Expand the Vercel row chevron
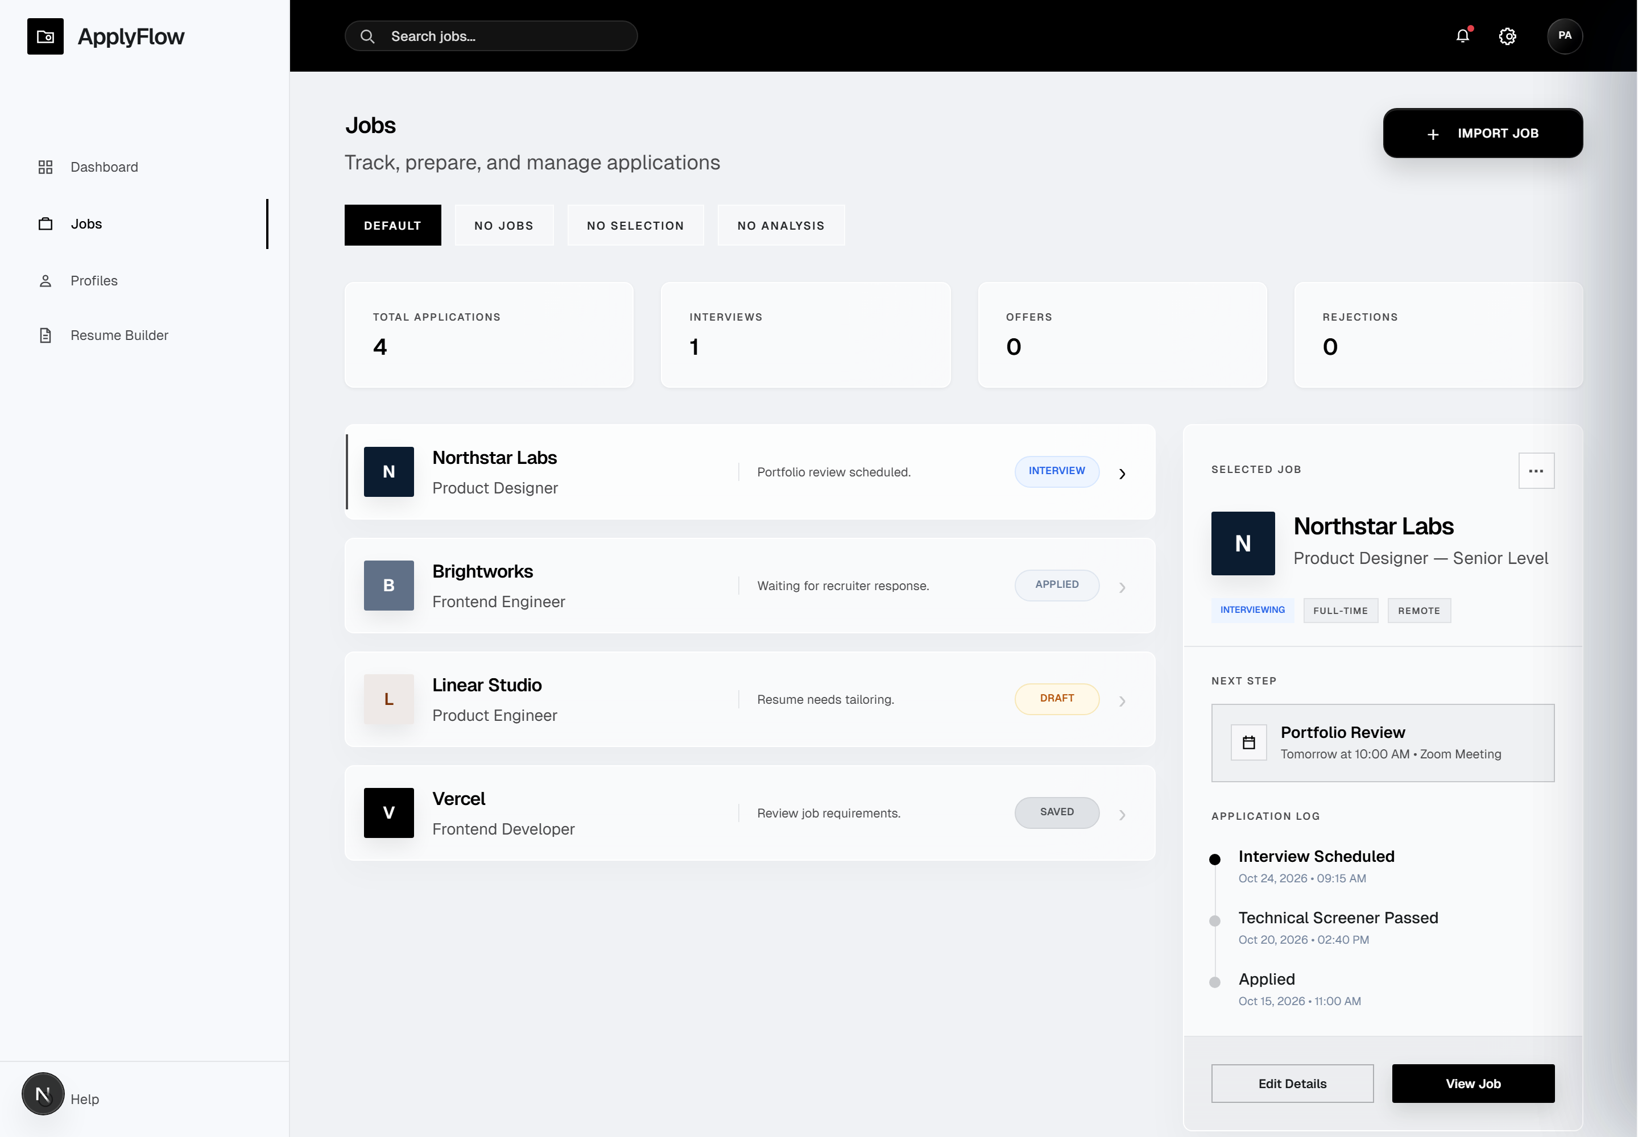The width and height of the screenshot is (1638, 1137). point(1122,815)
